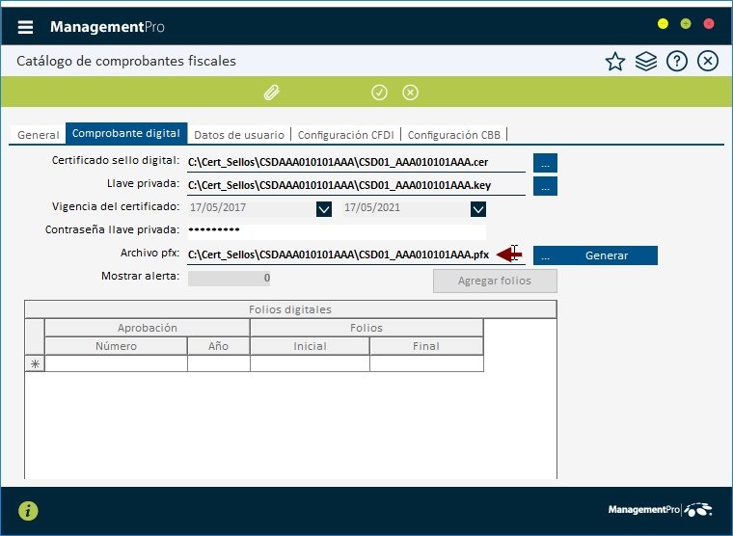Image resolution: width=733 pixels, height=536 pixels.
Task: Close the catalog with X circle icon
Action: (x=707, y=62)
